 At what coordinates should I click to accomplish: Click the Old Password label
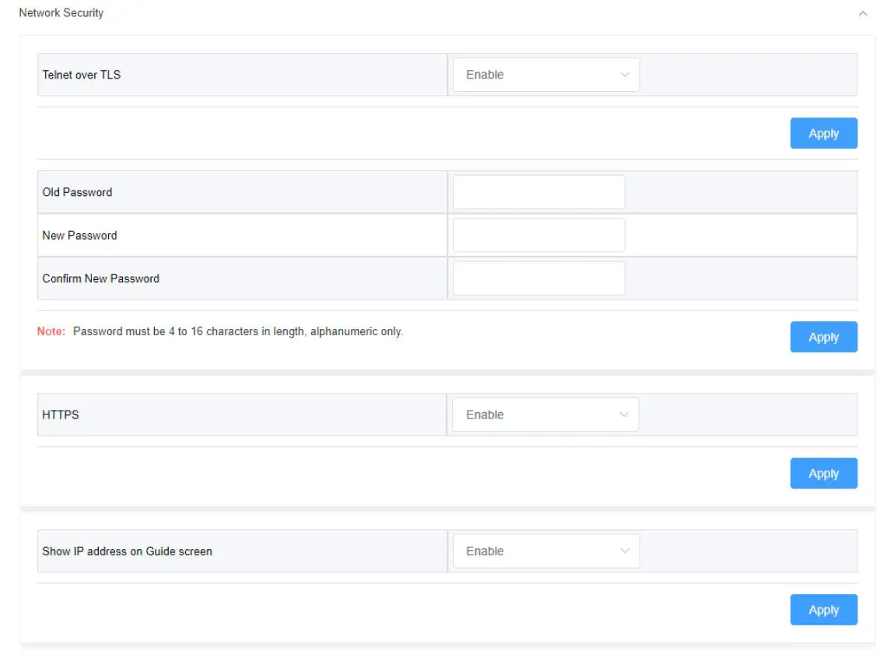coord(77,192)
